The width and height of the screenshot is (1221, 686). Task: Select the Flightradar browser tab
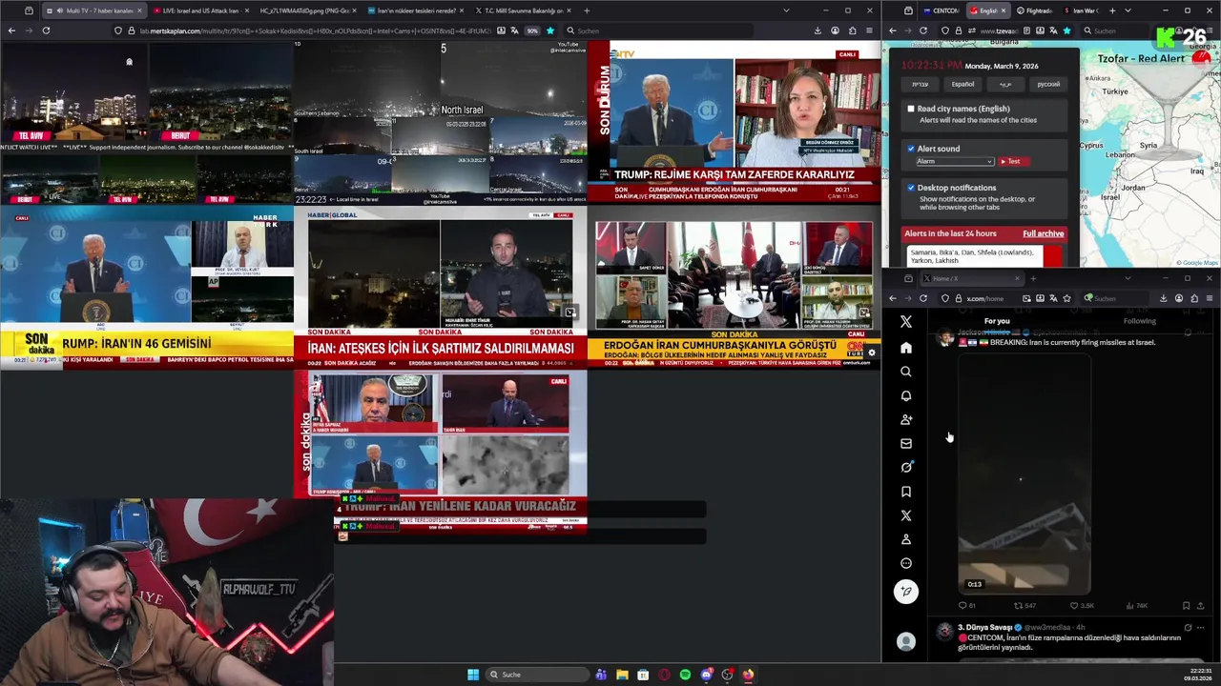click(1034, 10)
